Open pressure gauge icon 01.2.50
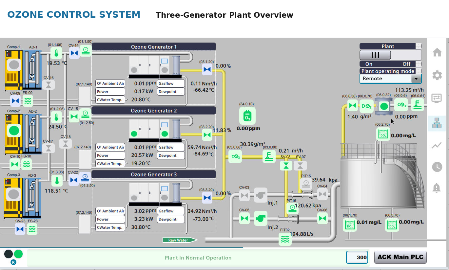 click(86, 114)
